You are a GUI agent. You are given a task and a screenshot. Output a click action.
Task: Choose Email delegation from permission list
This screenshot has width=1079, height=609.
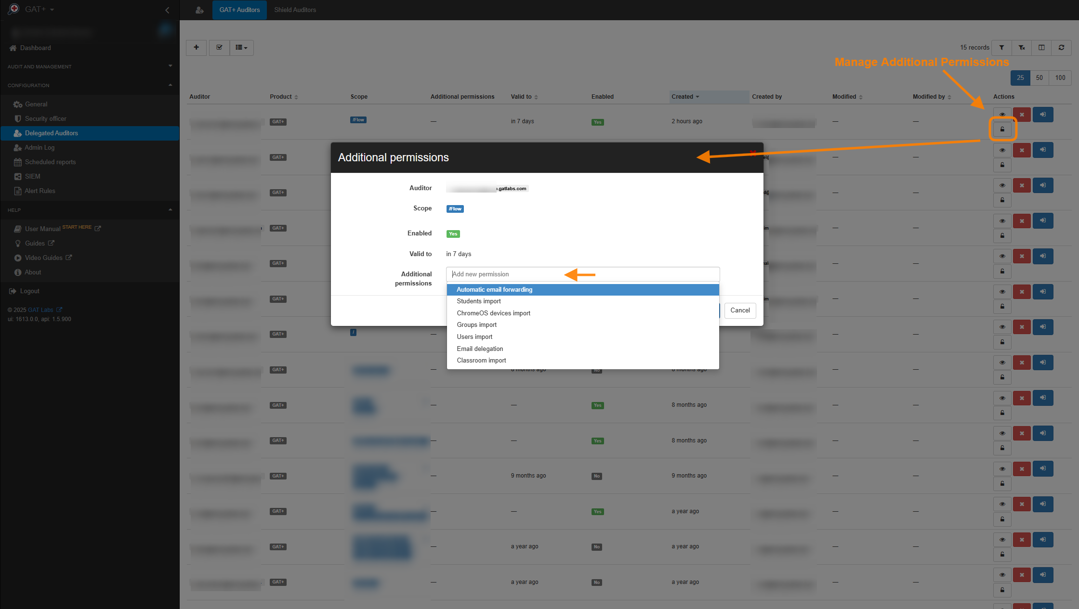(x=480, y=349)
